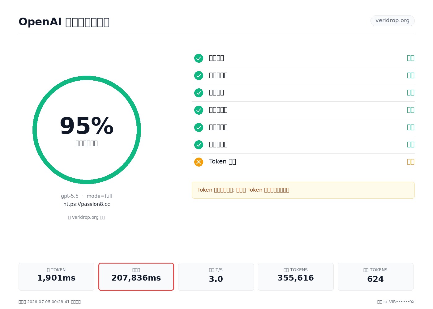The height and width of the screenshot is (309, 433).
Task: Click the 2026-07-05 00:28:41 timestamp in footer
Action: [48, 302]
